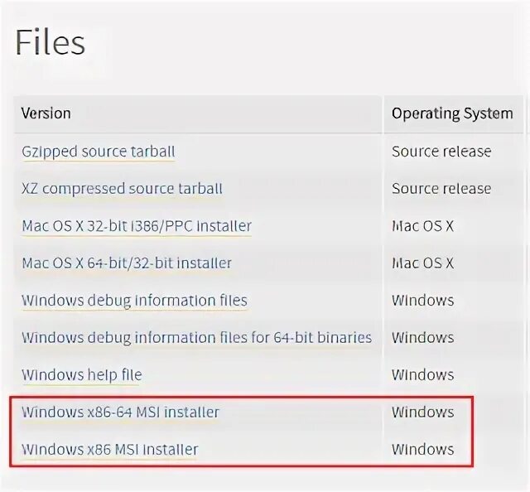Open the Windows help file link
The height and width of the screenshot is (492, 530).
(x=82, y=375)
